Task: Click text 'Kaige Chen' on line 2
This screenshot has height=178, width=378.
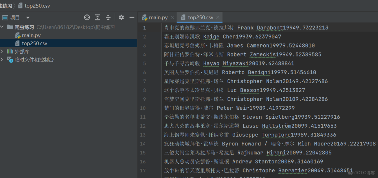Action: pos(220,37)
